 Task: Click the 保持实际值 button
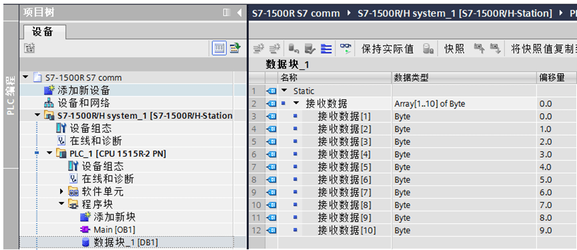point(387,49)
